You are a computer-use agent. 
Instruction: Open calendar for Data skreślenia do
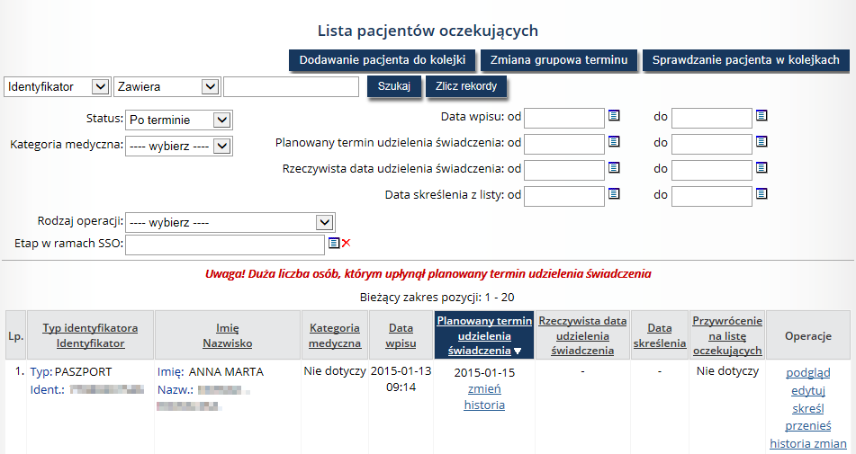[x=761, y=193]
